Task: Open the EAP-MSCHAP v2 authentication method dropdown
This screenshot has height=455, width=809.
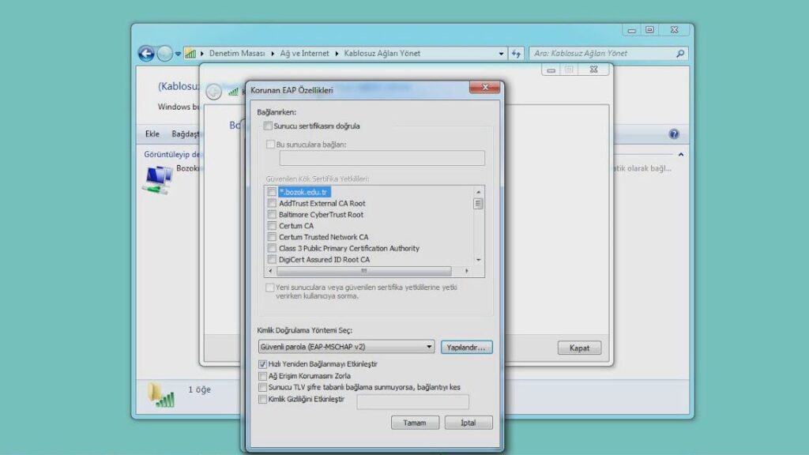Action: (x=429, y=346)
